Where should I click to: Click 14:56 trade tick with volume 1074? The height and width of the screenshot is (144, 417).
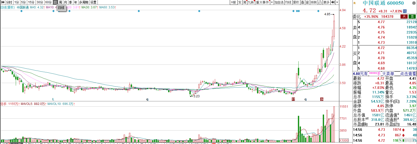(385, 130)
